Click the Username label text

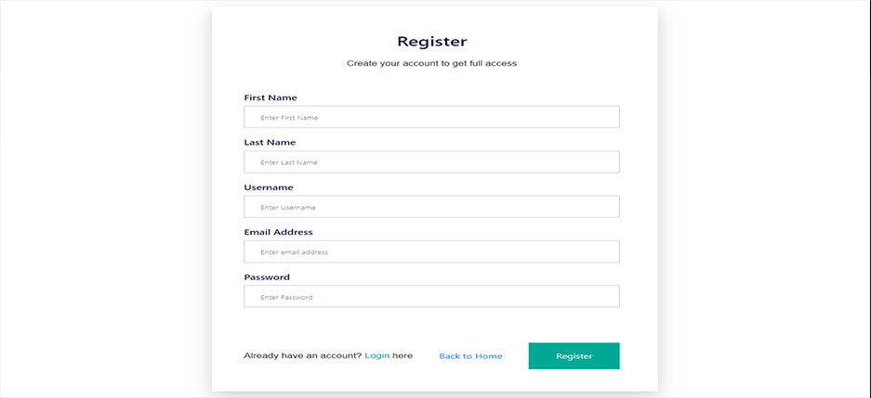(269, 187)
